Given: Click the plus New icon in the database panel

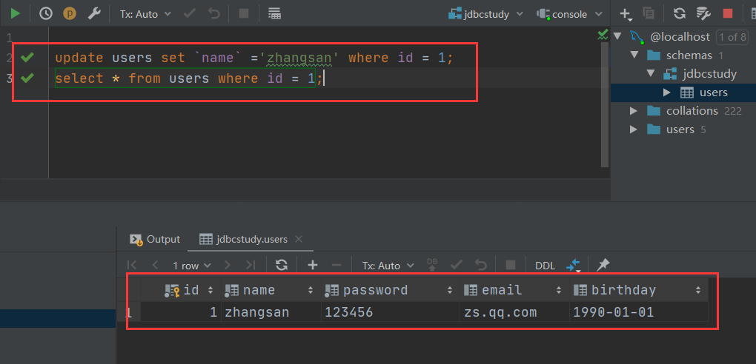Looking at the screenshot, I should point(626,14).
